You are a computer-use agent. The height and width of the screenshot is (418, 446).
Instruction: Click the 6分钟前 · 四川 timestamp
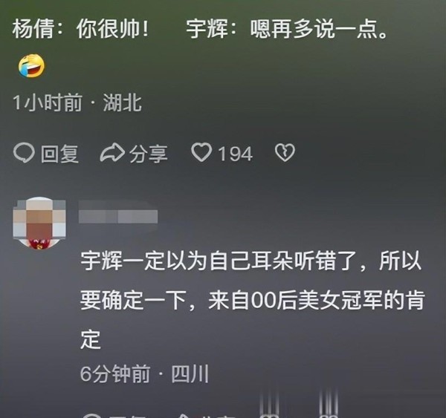(144, 374)
